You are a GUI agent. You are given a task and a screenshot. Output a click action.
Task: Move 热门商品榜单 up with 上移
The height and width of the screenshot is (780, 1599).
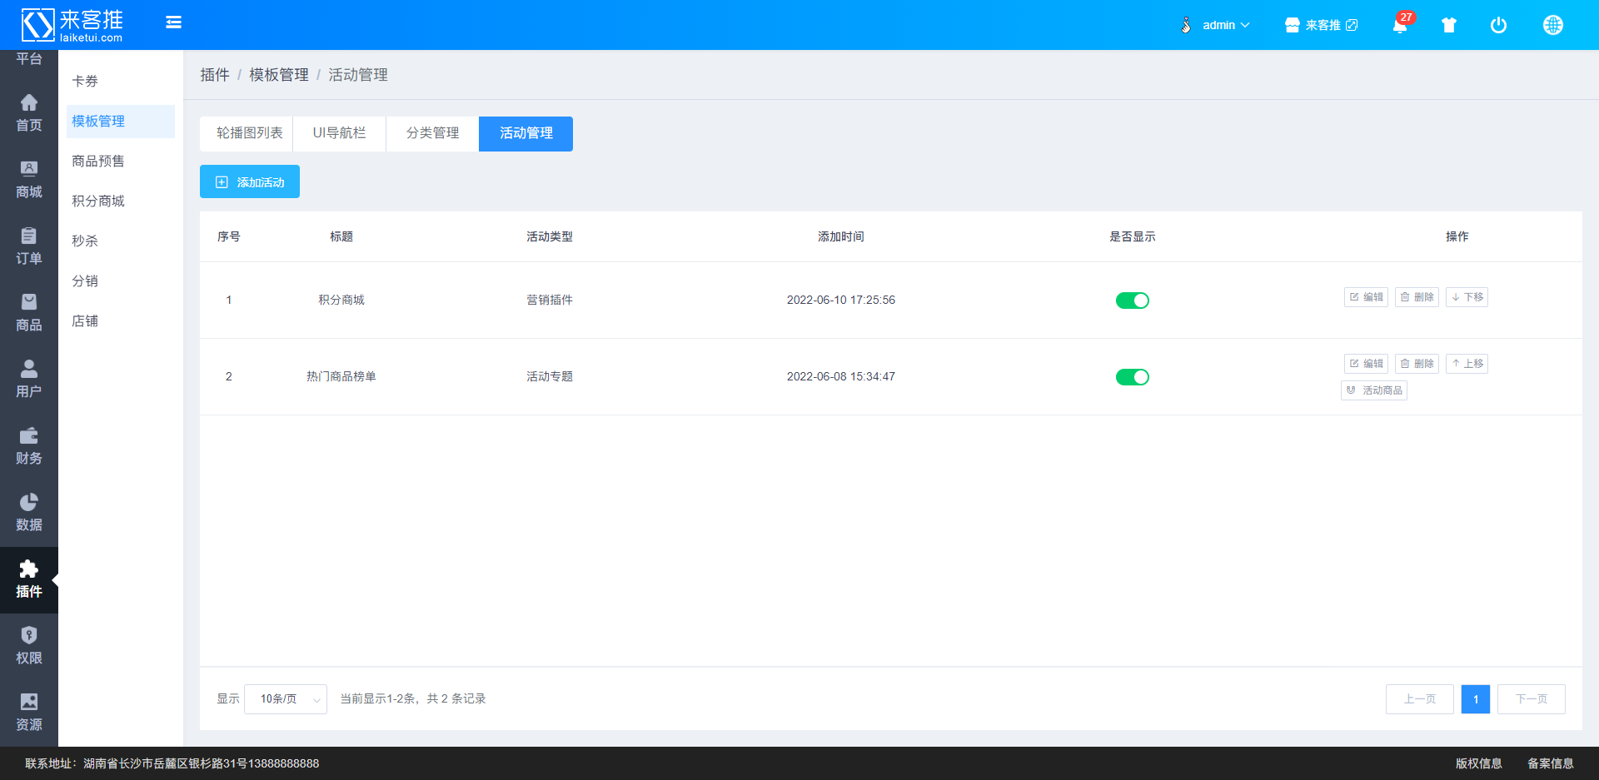click(1467, 364)
